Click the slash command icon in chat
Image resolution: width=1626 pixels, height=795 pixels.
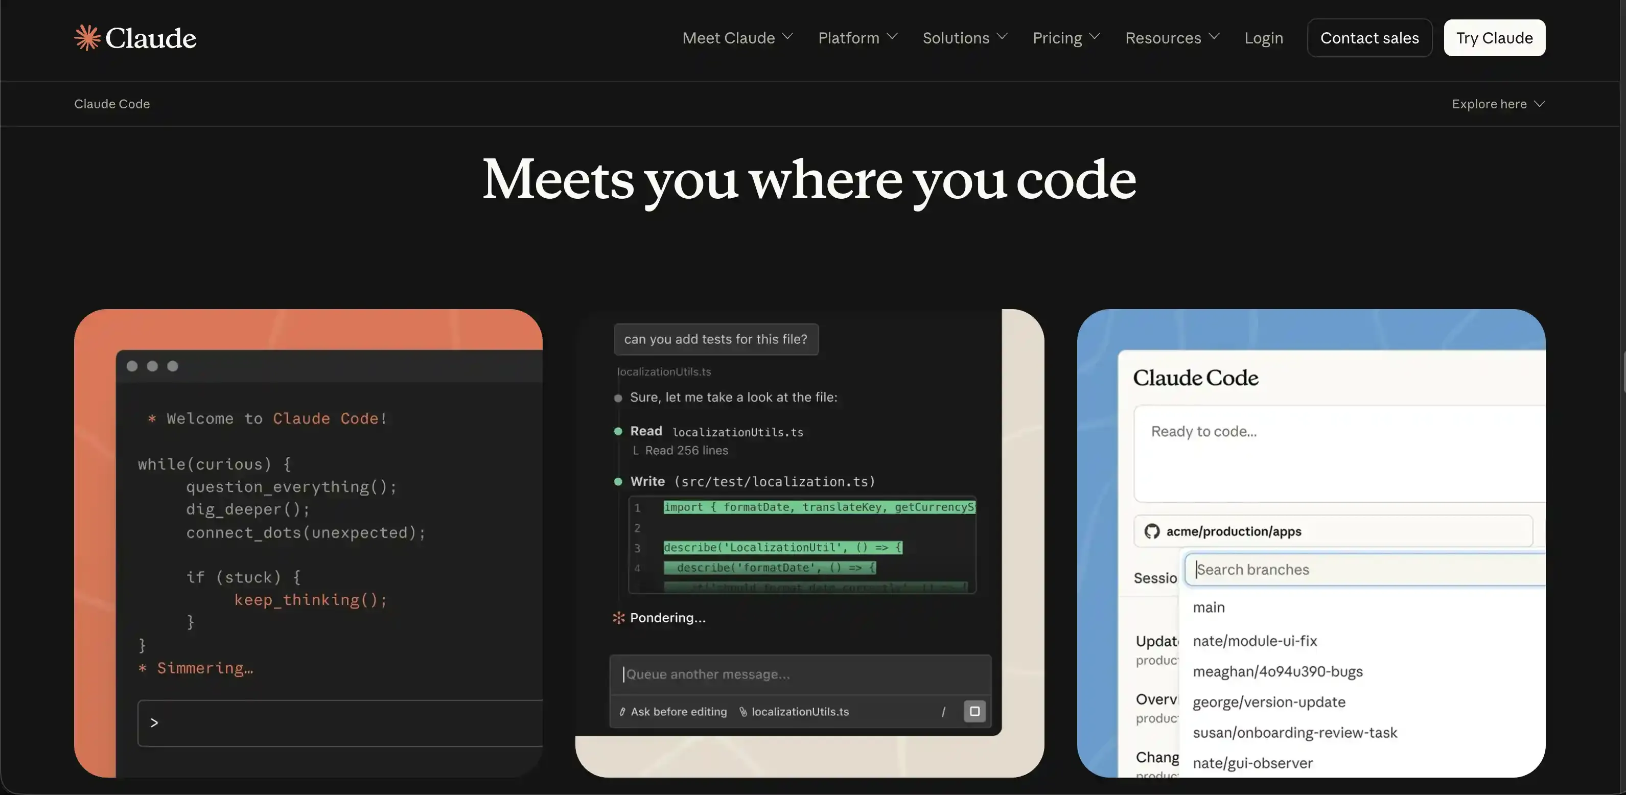[x=943, y=712]
